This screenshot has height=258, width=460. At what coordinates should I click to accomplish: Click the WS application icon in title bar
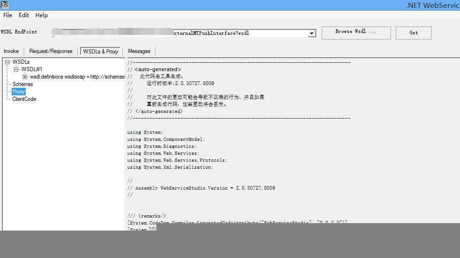(5, 5)
